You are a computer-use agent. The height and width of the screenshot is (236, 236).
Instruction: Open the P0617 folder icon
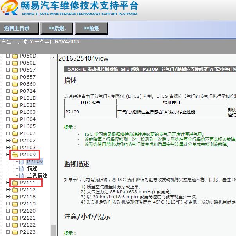pos(15,70)
